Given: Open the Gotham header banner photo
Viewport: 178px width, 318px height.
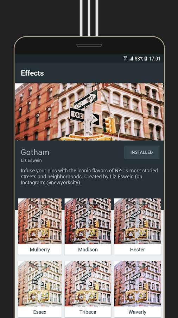Looking at the screenshot, I should [89, 112].
